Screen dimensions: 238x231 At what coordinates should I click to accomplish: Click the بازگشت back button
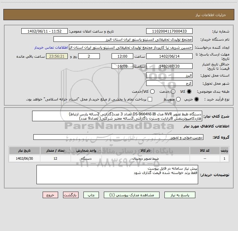tap(71, 195)
